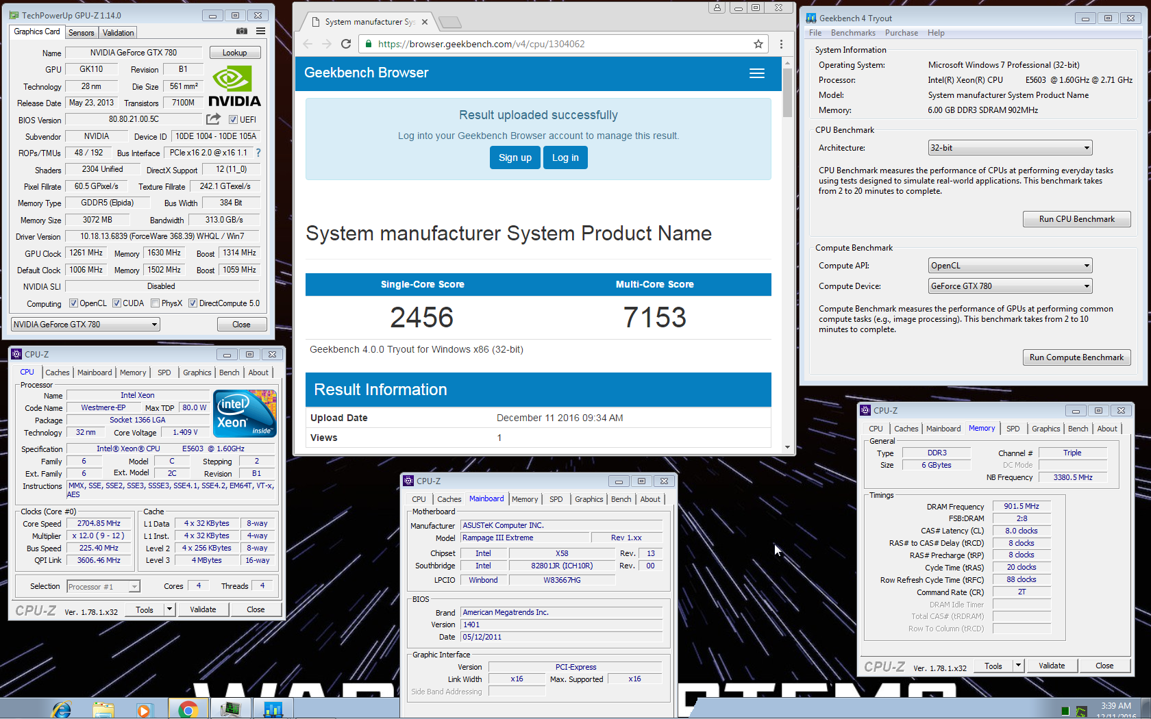
Task: Click the Multi-Core score 7153
Action: pyautogui.click(x=654, y=317)
